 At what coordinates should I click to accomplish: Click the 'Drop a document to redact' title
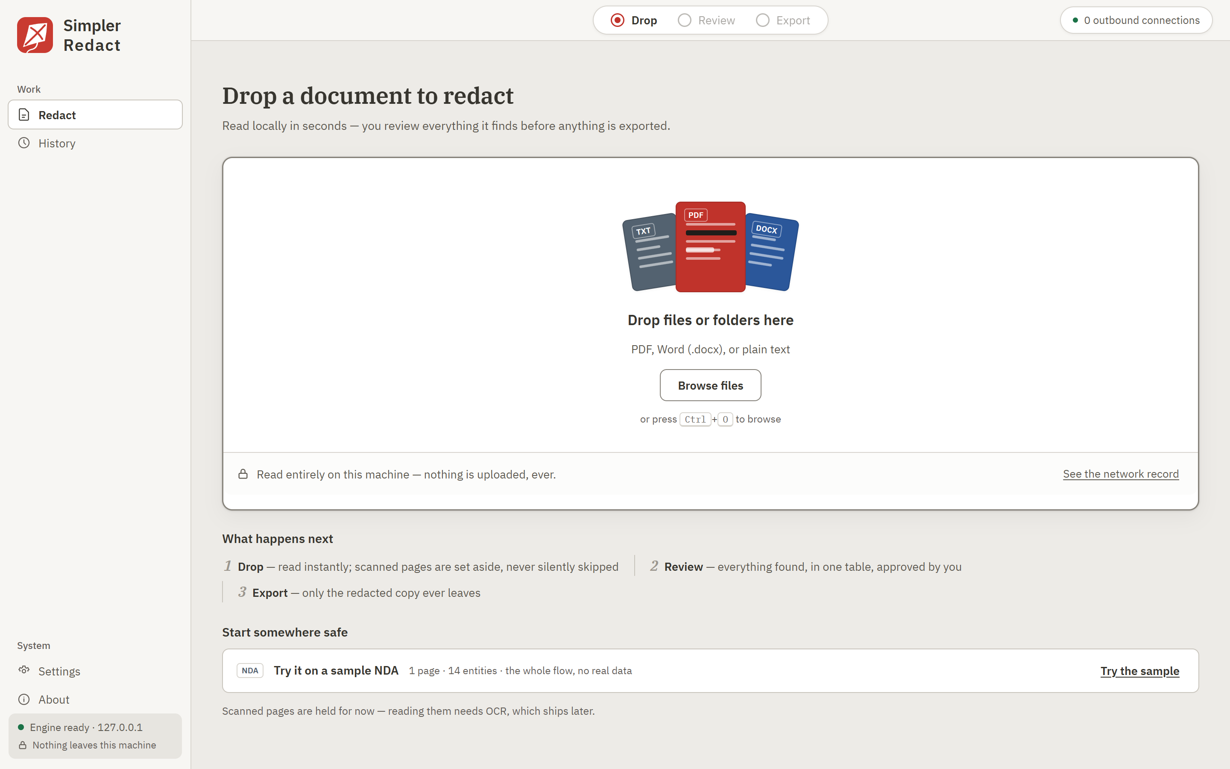point(367,96)
